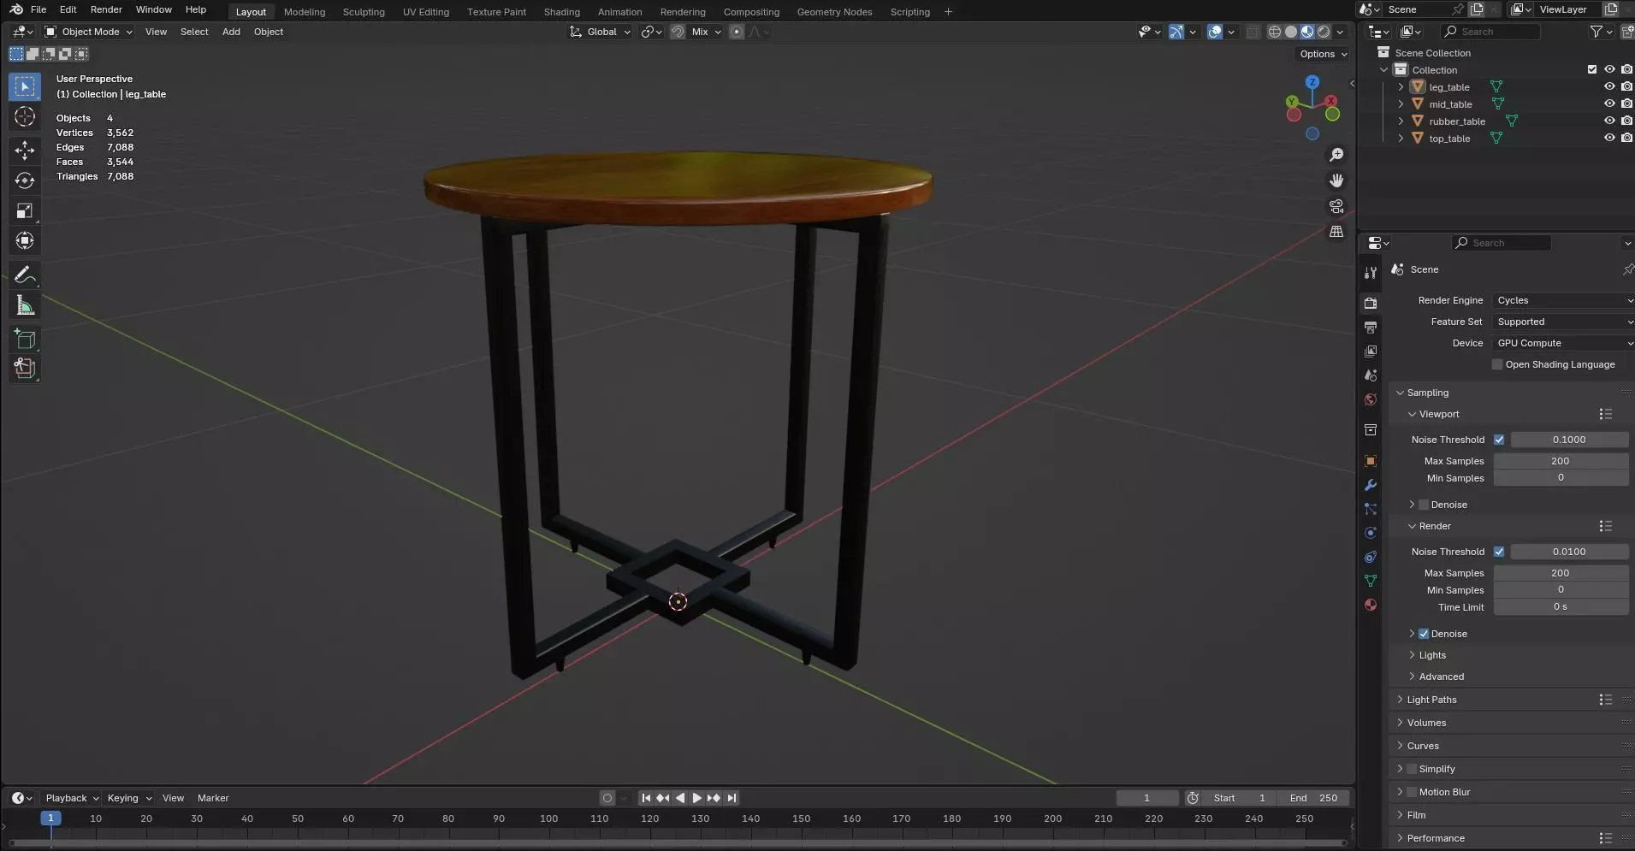The width and height of the screenshot is (1635, 851).
Task: Jump to timeline end frame
Action: pyautogui.click(x=732, y=798)
